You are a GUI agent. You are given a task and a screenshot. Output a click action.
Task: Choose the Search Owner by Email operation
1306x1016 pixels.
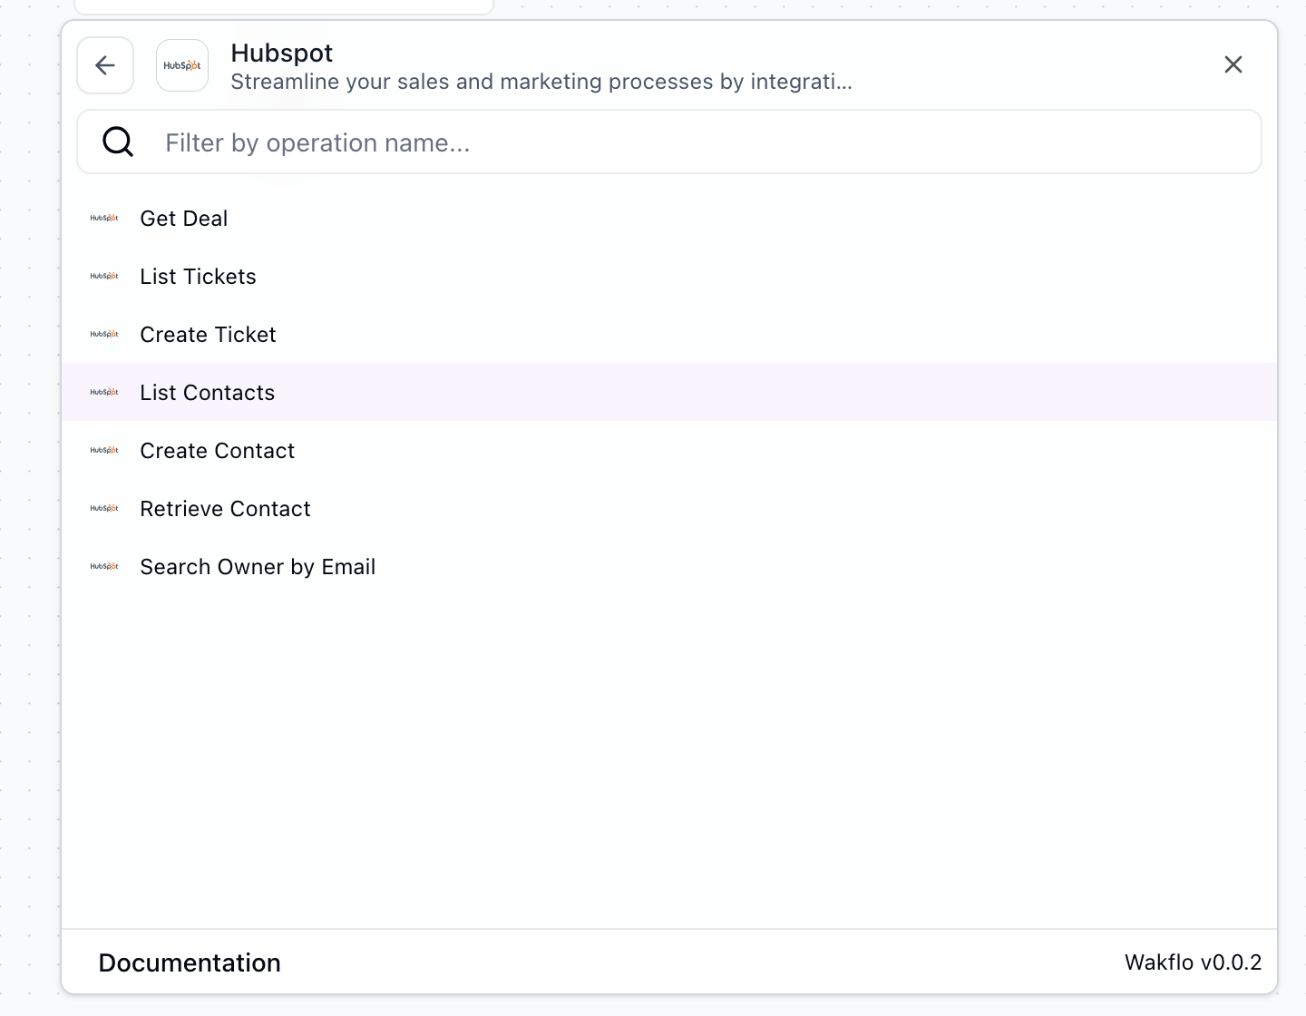(x=258, y=566)
